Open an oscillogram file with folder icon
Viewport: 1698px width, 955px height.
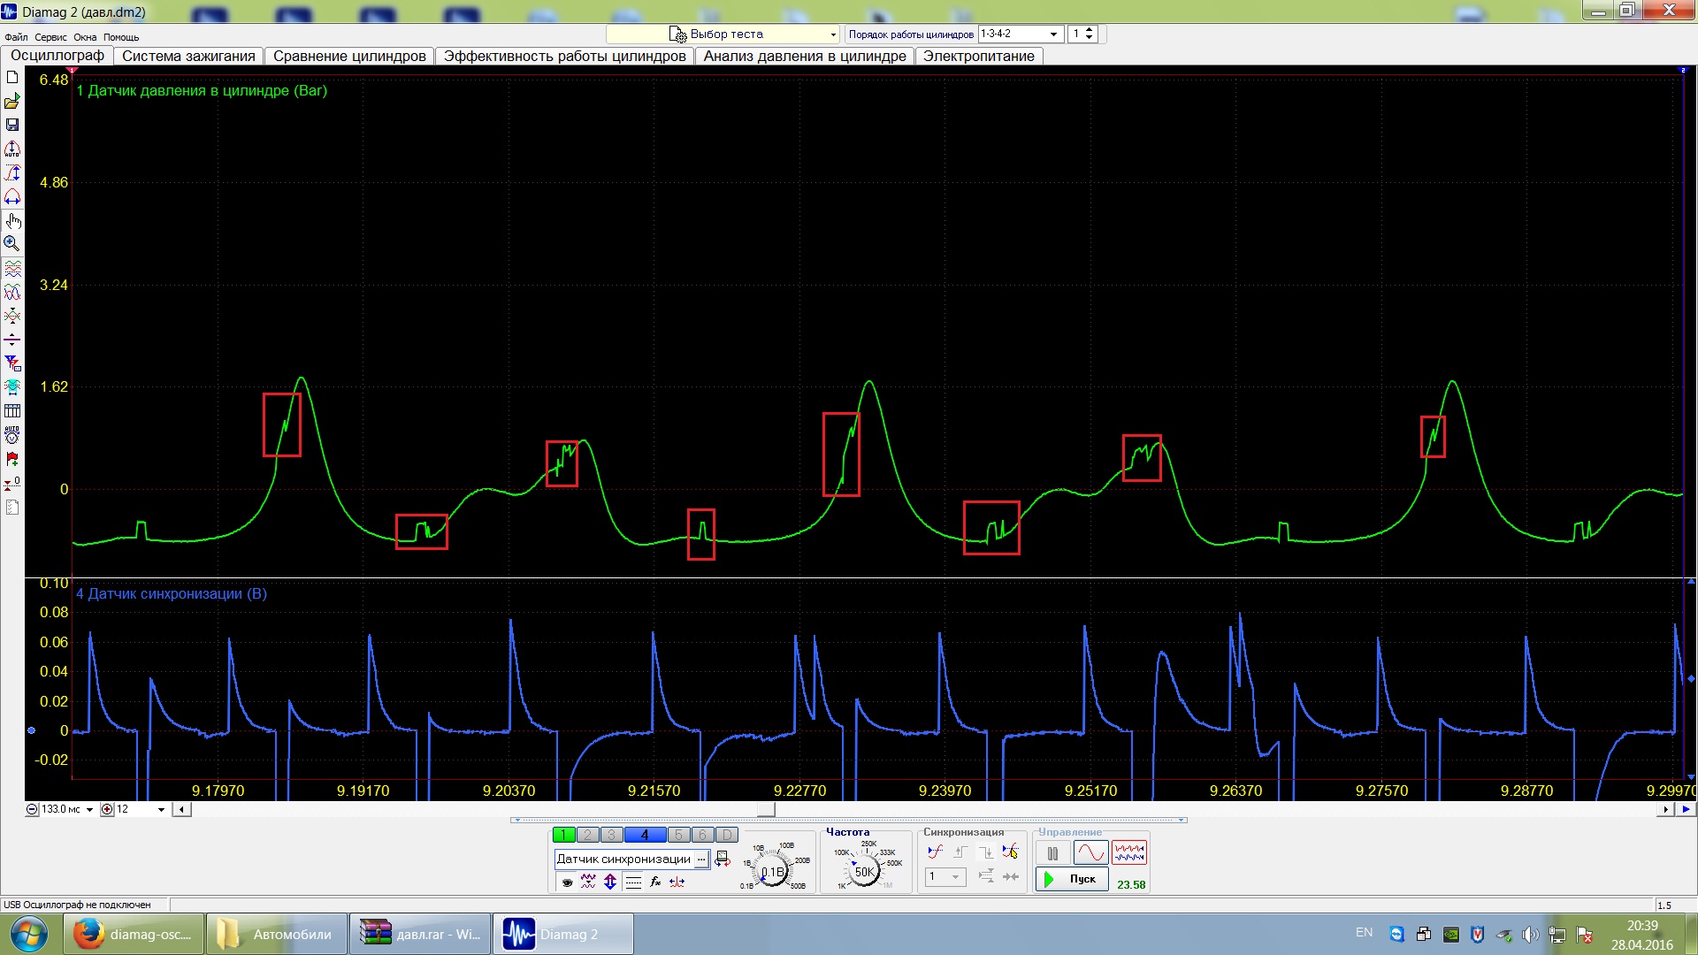click(x=12, y=102)
